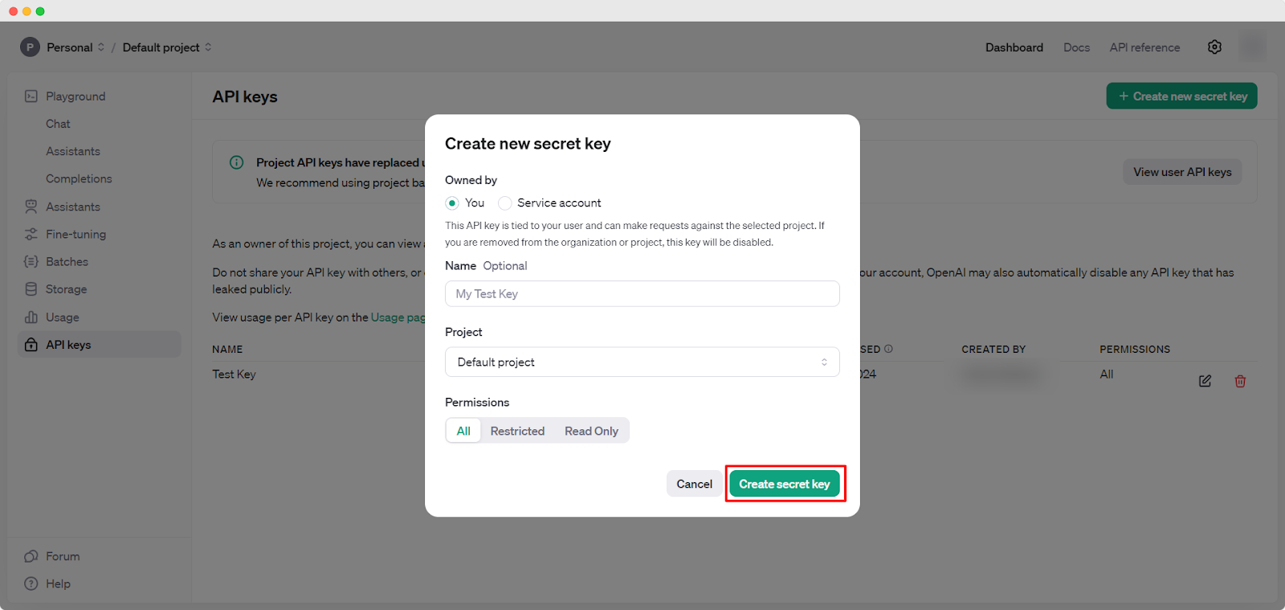Image resolution: width=1285 pixels, height=610 pixels.
Task: Click the Personal organization avatar icon
Action: point(30,47)
